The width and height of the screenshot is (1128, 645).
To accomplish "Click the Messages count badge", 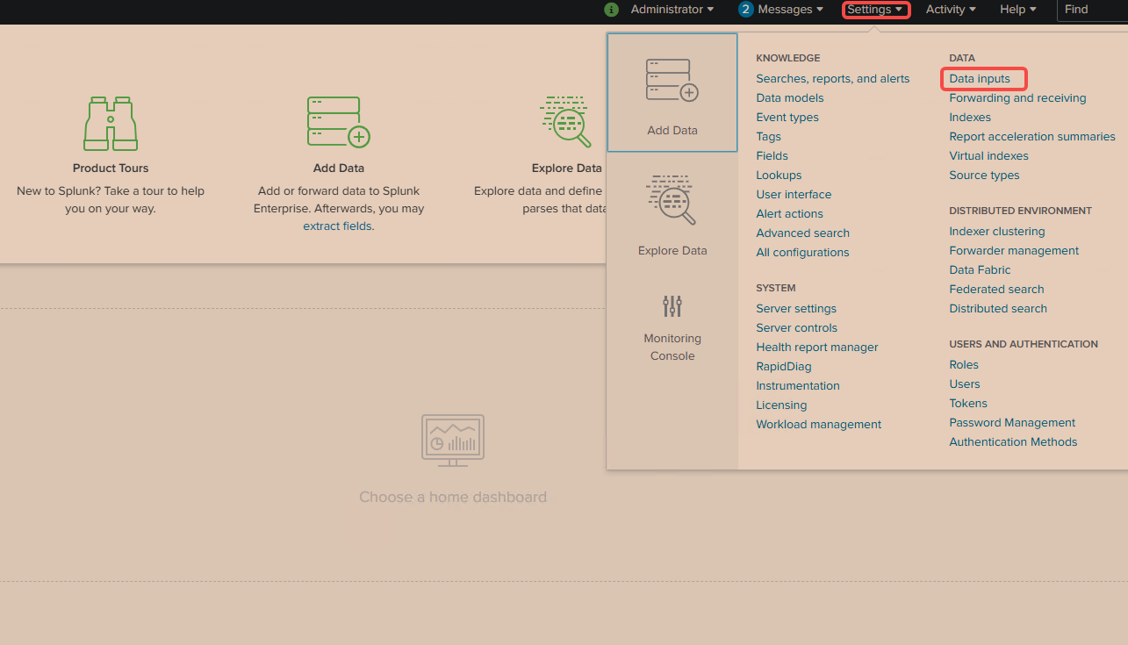I will point(746,10).
